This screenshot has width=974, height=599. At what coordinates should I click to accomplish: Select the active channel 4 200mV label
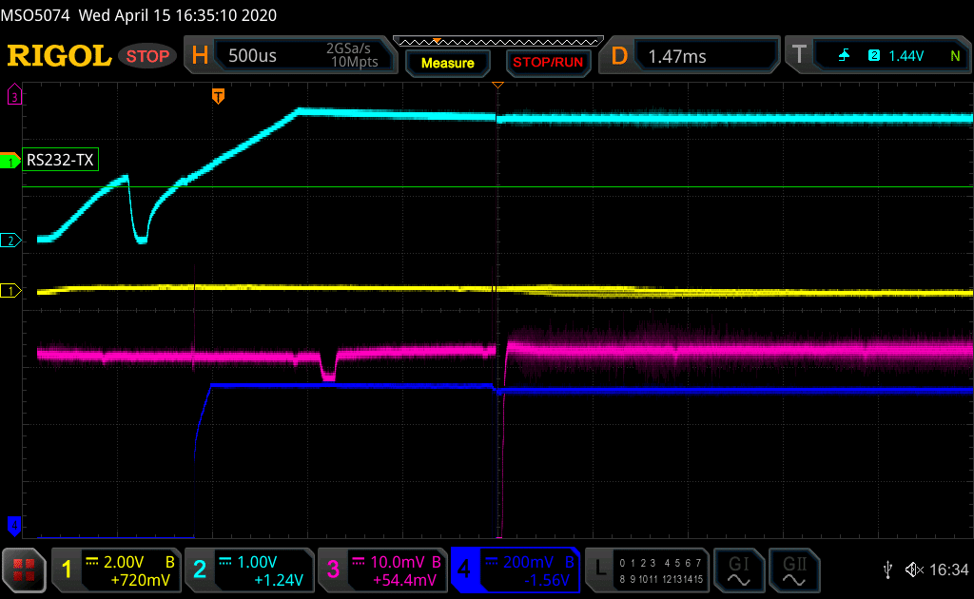click(515, 570)
